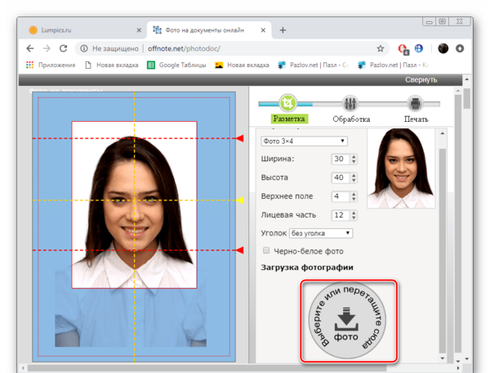Adjust the Высота stepper arrows
Viewport: 490px width, 373px height.
pyautogui.click(x=354, y=178)
